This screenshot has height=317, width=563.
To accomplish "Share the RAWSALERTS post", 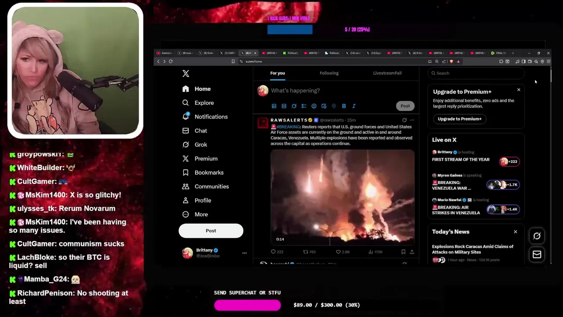I will (412, 252).
